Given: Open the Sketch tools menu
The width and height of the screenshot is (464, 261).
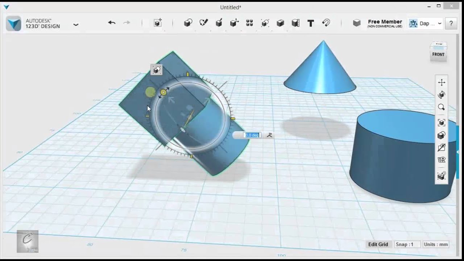Looking at the screenshot, I should pyautogui.click(x=204, y=23).
